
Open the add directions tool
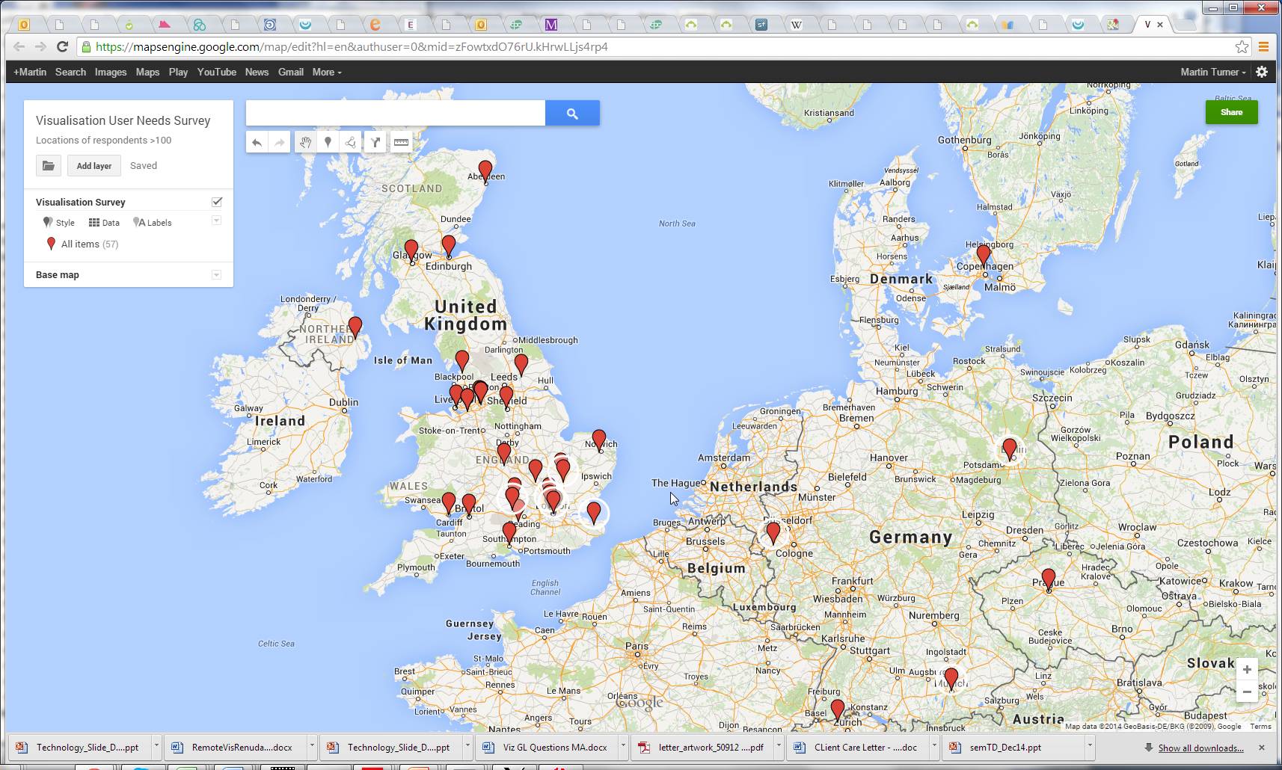click(x=375, y=142)
